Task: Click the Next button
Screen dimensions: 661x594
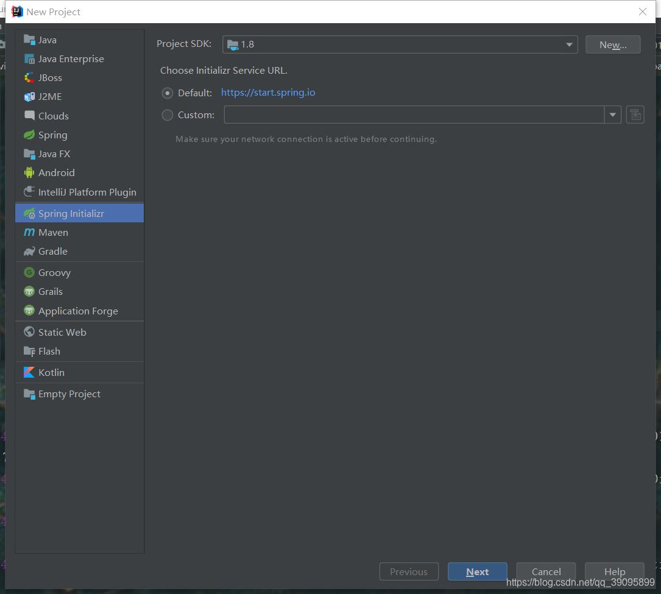Action: (x=477, y=571)
